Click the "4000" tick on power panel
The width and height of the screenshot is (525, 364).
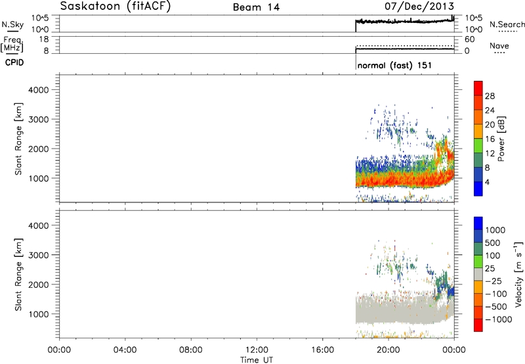[x=39, y=90]
